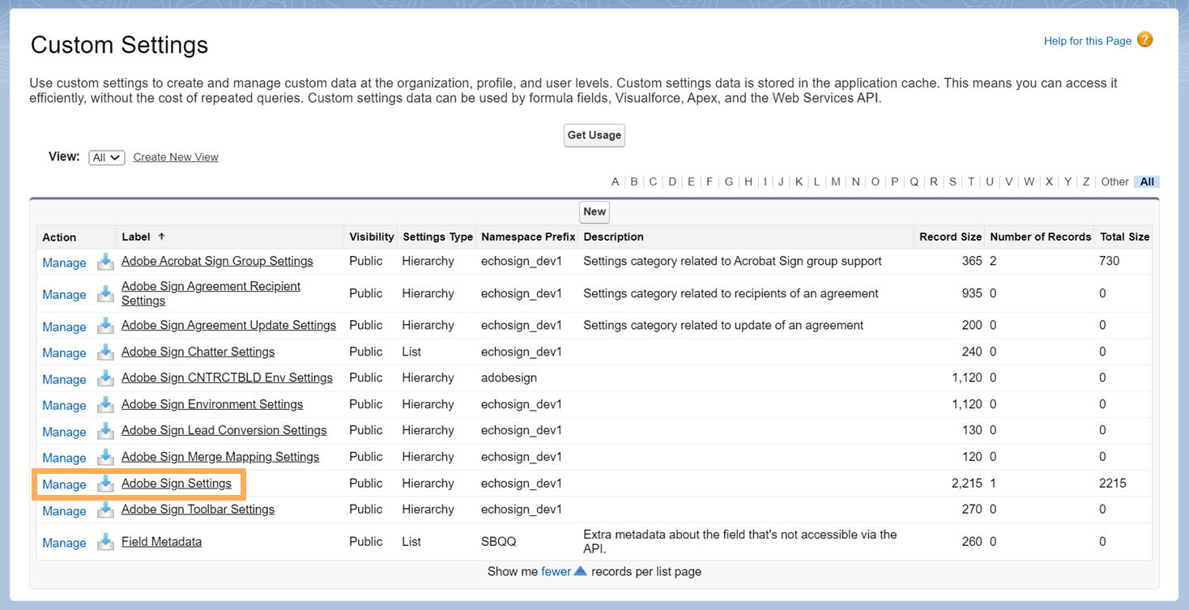Viewport: 1189px width, 610px height.
Task: Click the download icon for Adobe Sign CNTRCTBLD Env Settings
Action: point(105,378)
